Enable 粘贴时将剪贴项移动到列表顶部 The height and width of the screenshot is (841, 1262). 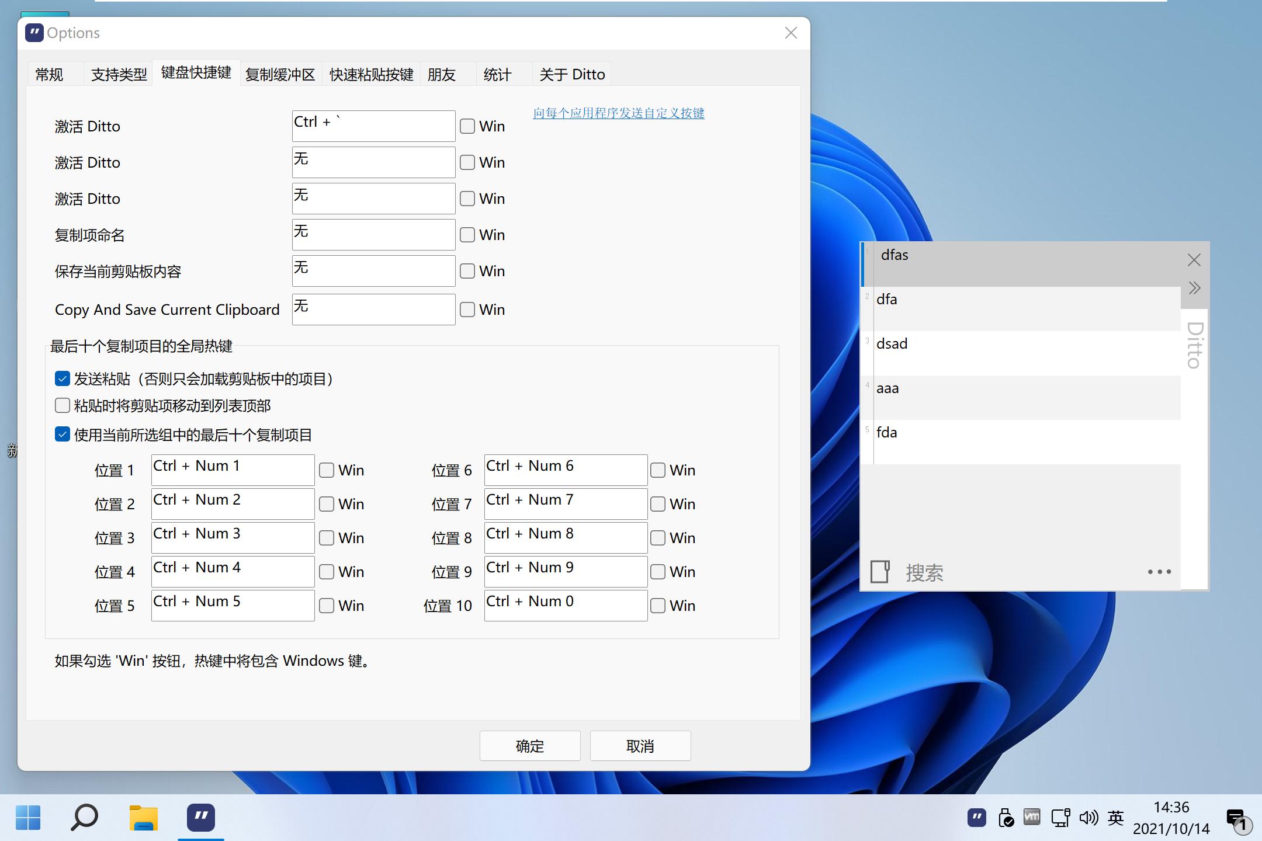[x=62, y=405]
